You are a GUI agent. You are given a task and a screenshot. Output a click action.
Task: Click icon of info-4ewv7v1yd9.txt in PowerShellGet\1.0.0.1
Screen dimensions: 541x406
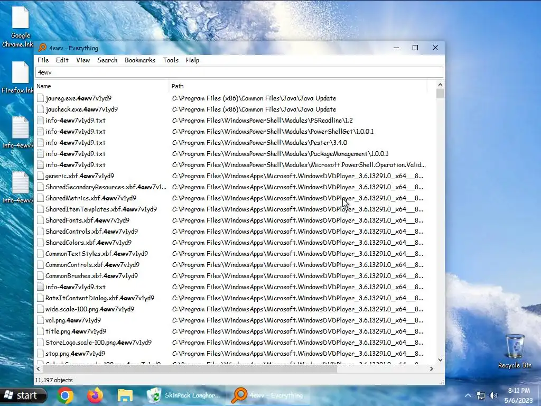click(x=40, y=132)
